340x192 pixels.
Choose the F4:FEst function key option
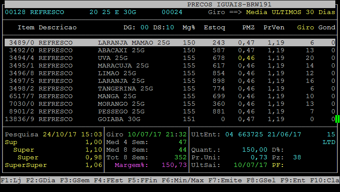click(x=109, y=181)
